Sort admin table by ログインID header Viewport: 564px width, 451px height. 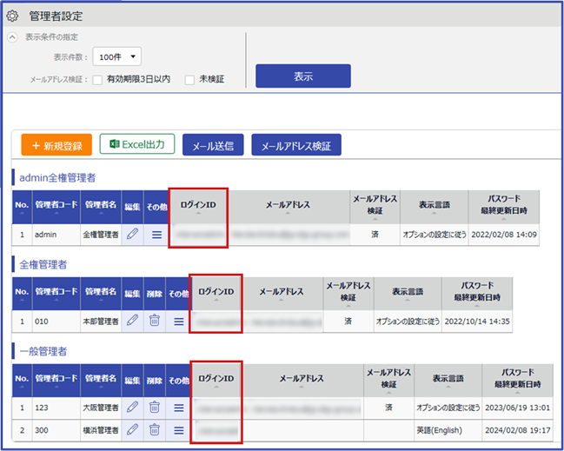[197, 205]
